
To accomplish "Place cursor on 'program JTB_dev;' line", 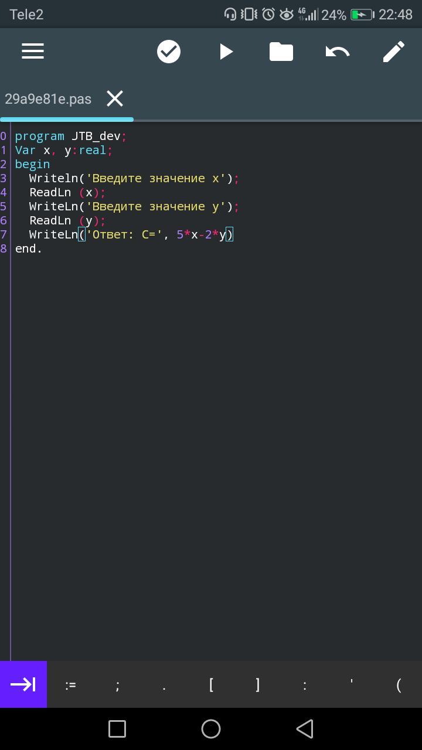I will 71,136.
